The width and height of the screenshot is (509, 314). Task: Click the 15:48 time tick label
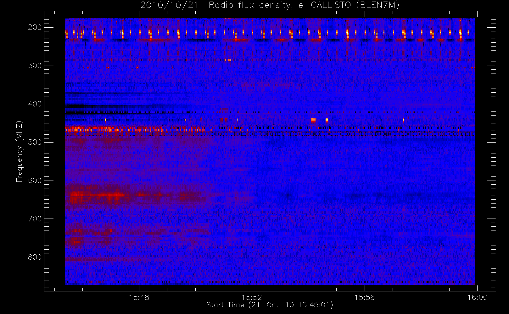[139, 297]
